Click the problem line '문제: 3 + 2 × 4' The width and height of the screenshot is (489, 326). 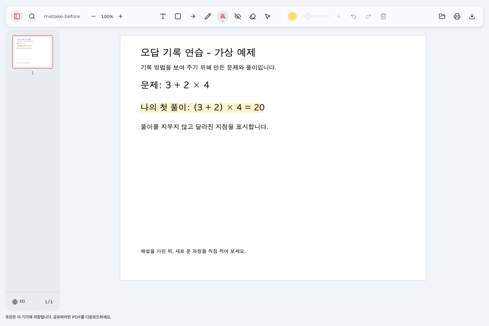tap(175, 85)
